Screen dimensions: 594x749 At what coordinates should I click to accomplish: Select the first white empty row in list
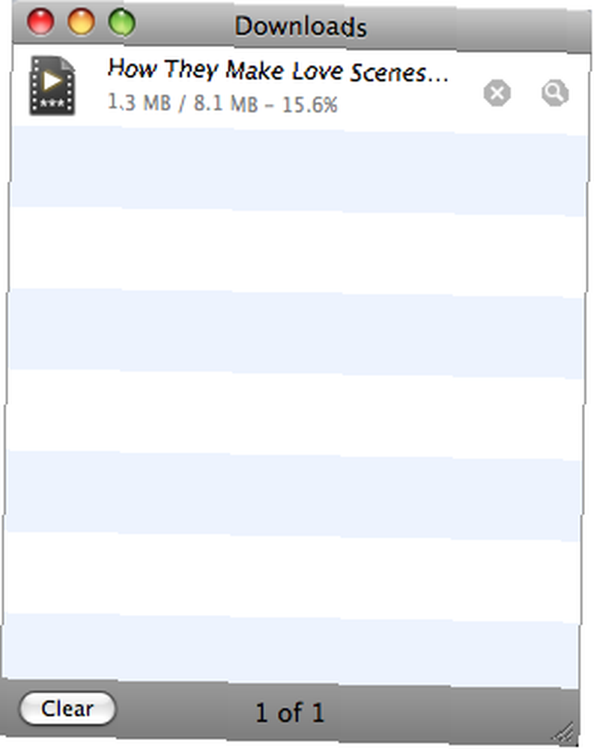pyautogui.click(x=297, y=252)
